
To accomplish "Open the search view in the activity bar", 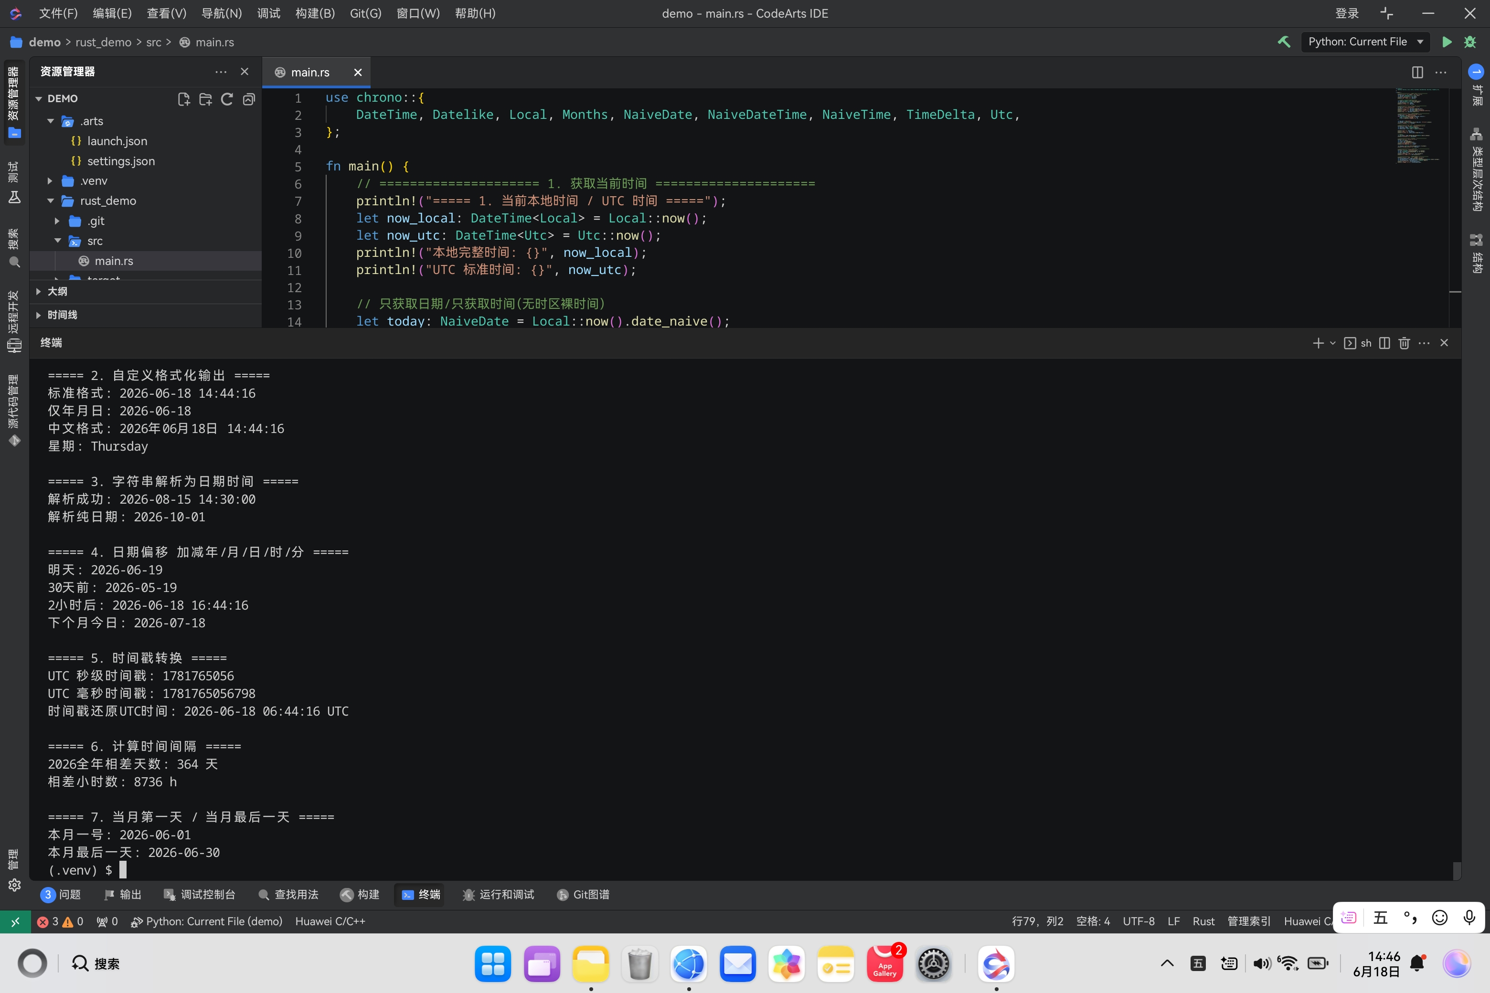I will [14, 248].
